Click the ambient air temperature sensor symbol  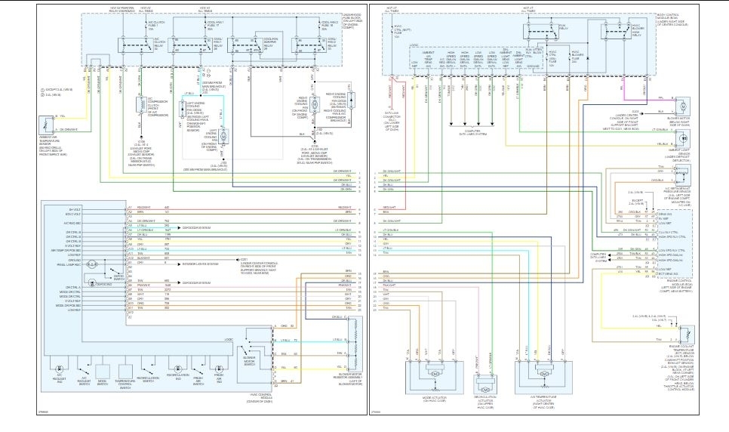[46, 125]
